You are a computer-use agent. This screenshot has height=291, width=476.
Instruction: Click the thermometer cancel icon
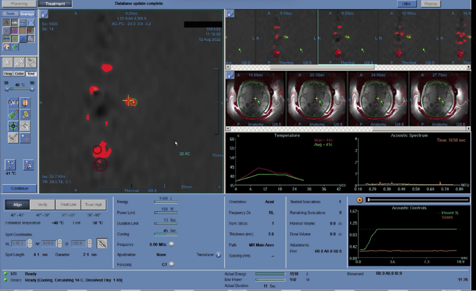click(x=28, y=164)
